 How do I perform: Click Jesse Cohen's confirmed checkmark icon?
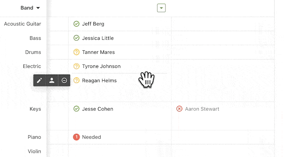coord(76,109)
